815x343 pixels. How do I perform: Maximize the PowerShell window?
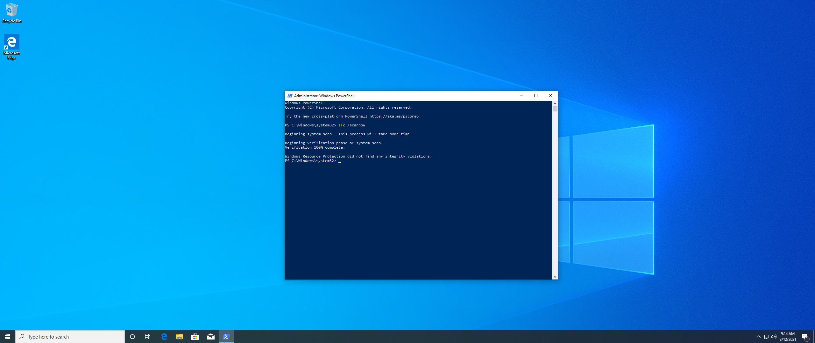point(536,96)
